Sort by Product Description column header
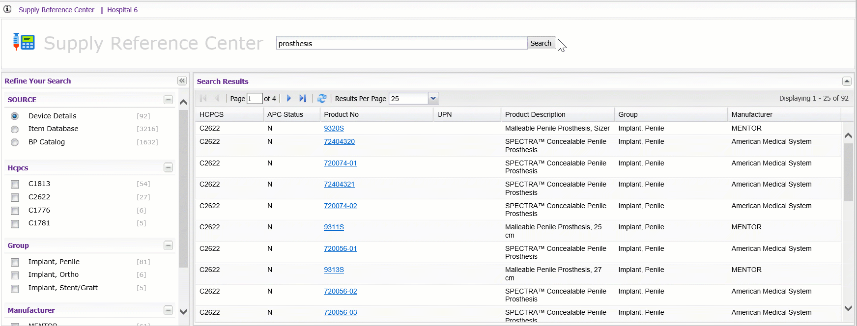The height and width of the screenshot is (326, 857). [x=535, y=114]
